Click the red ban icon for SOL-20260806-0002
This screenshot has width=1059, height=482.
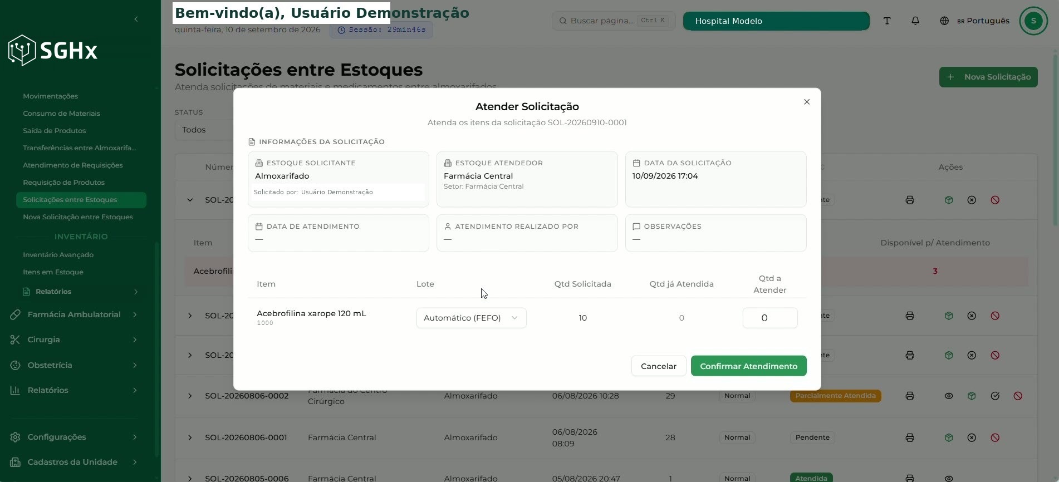click(x=1018, y=396)
